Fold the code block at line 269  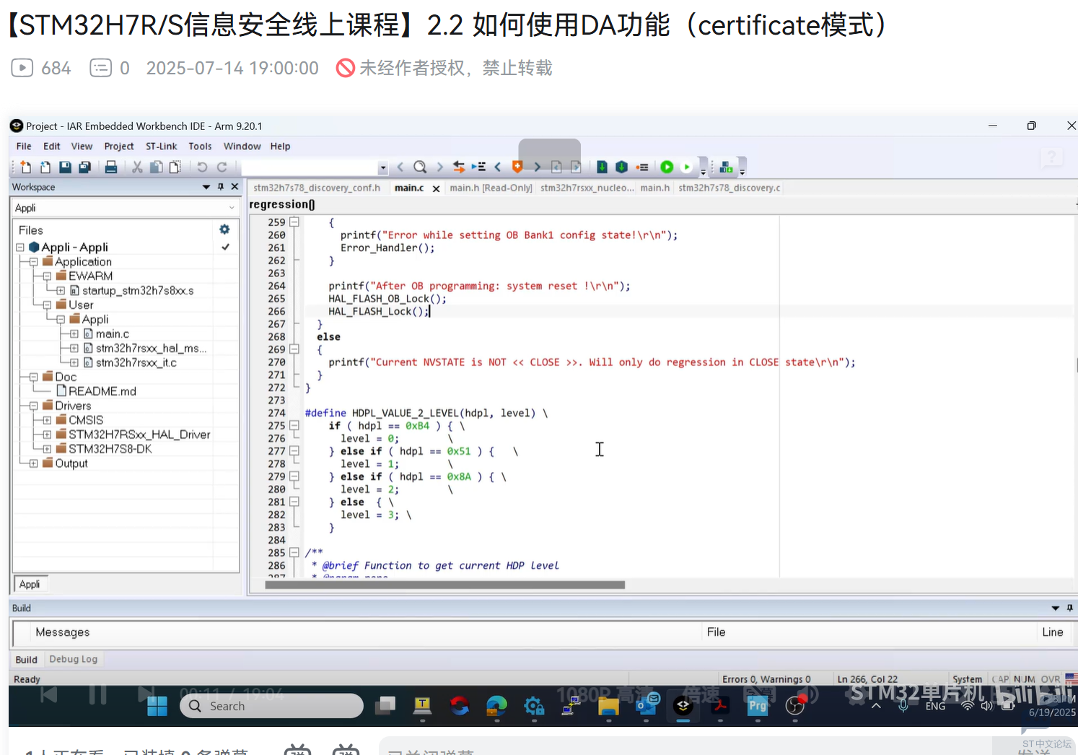[x=294, y=349]
